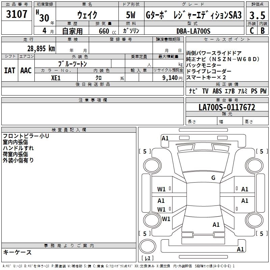Screen dimensions: 270x270
Task: Click the shift type IAT
Action: click(10, 71)
